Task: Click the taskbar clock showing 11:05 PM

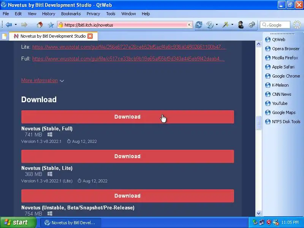Action: click(290, 222)
